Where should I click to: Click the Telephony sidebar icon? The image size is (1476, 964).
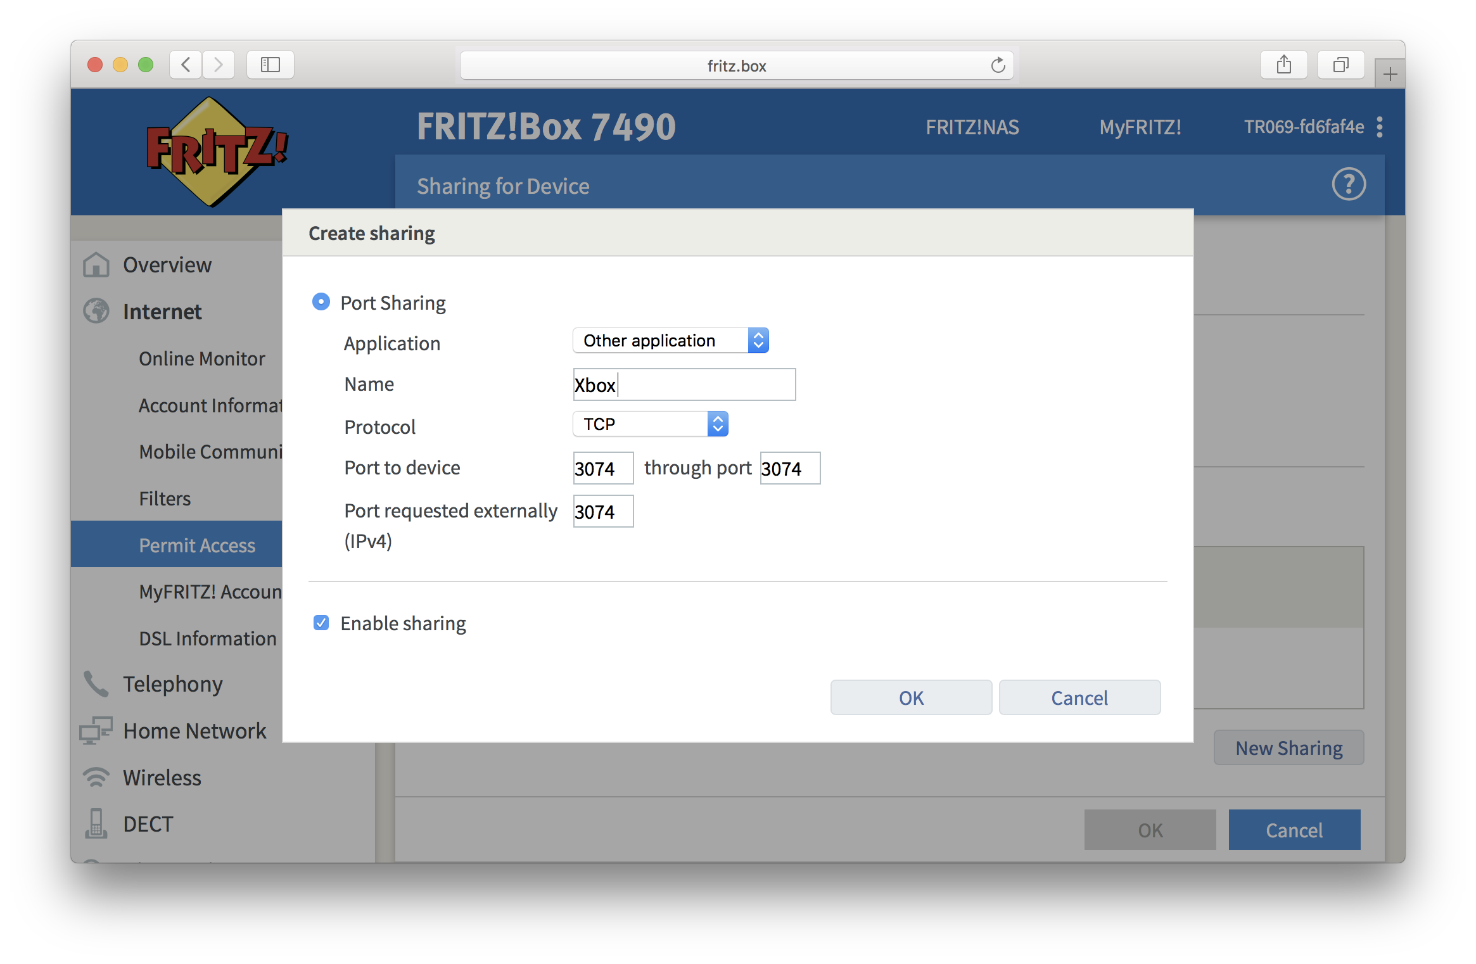[x=94, y=682]
